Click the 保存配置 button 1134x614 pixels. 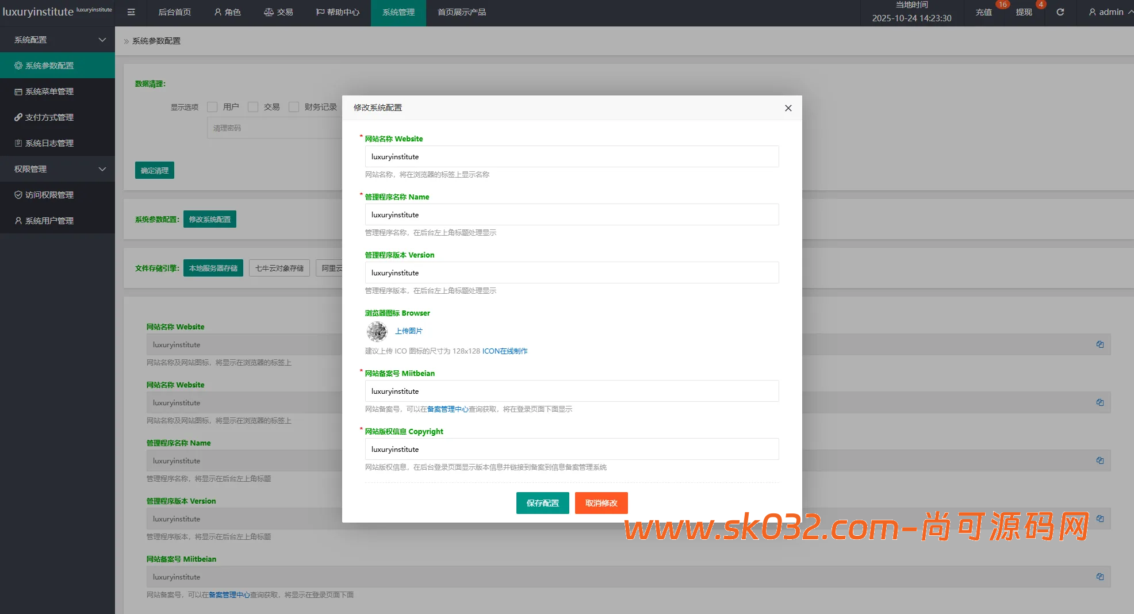click(542, 503)
